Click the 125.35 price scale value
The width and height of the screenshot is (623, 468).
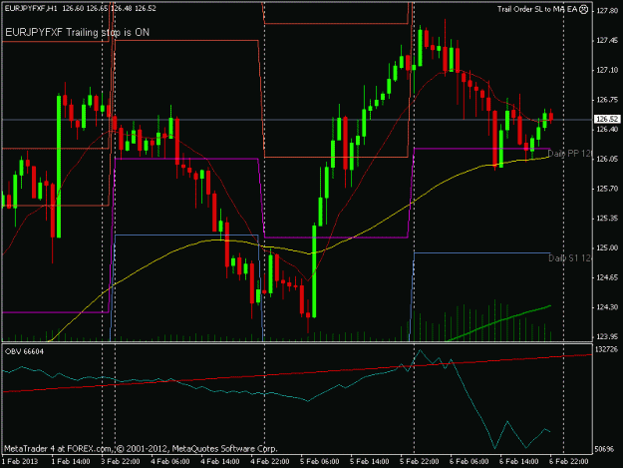coord(607,219)
